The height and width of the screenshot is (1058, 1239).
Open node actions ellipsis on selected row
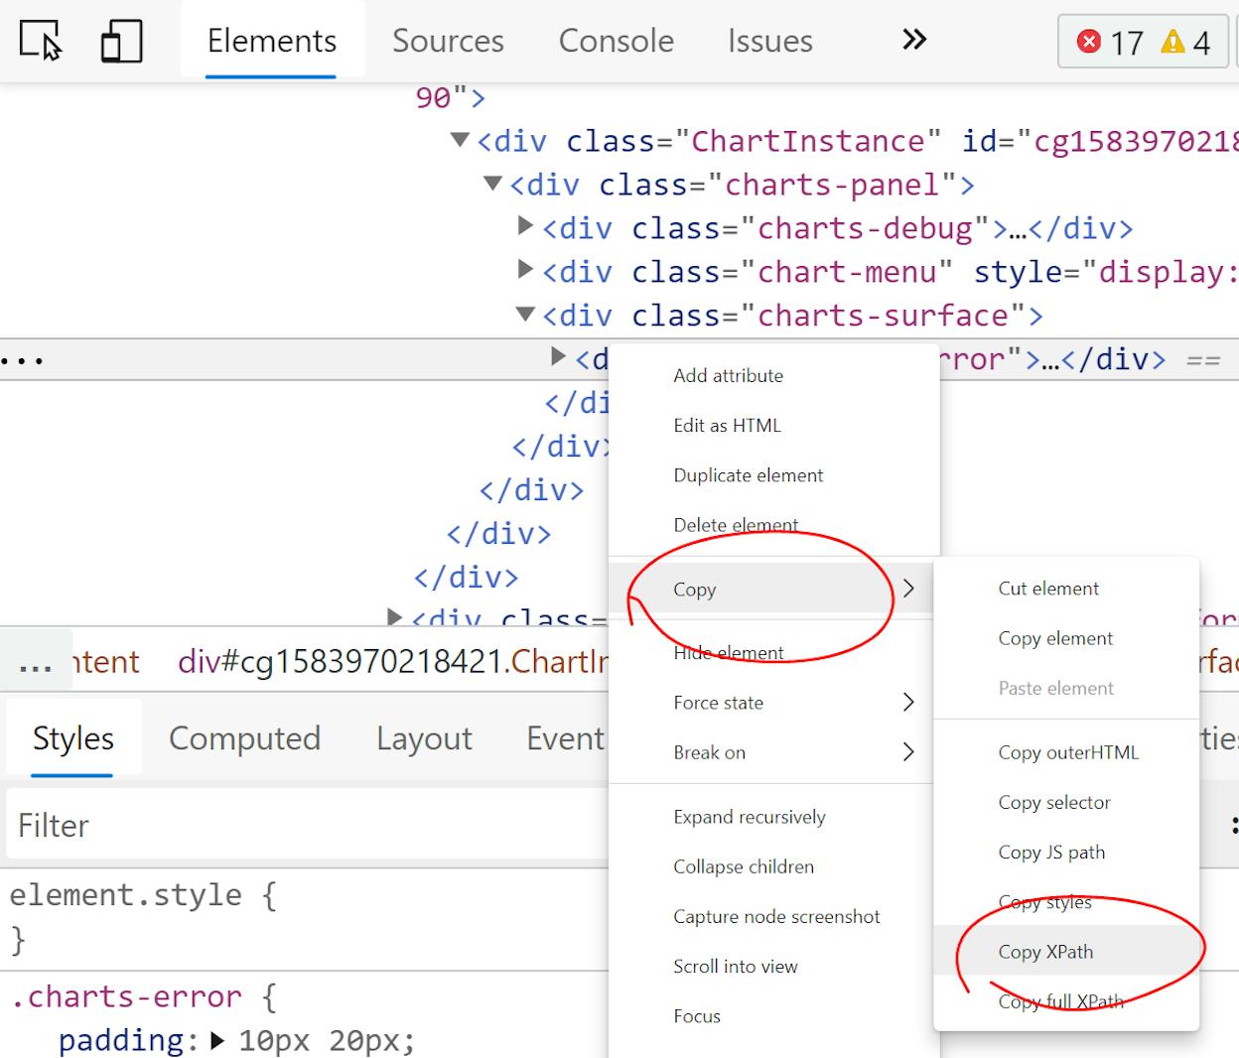[x=22, y=359]
